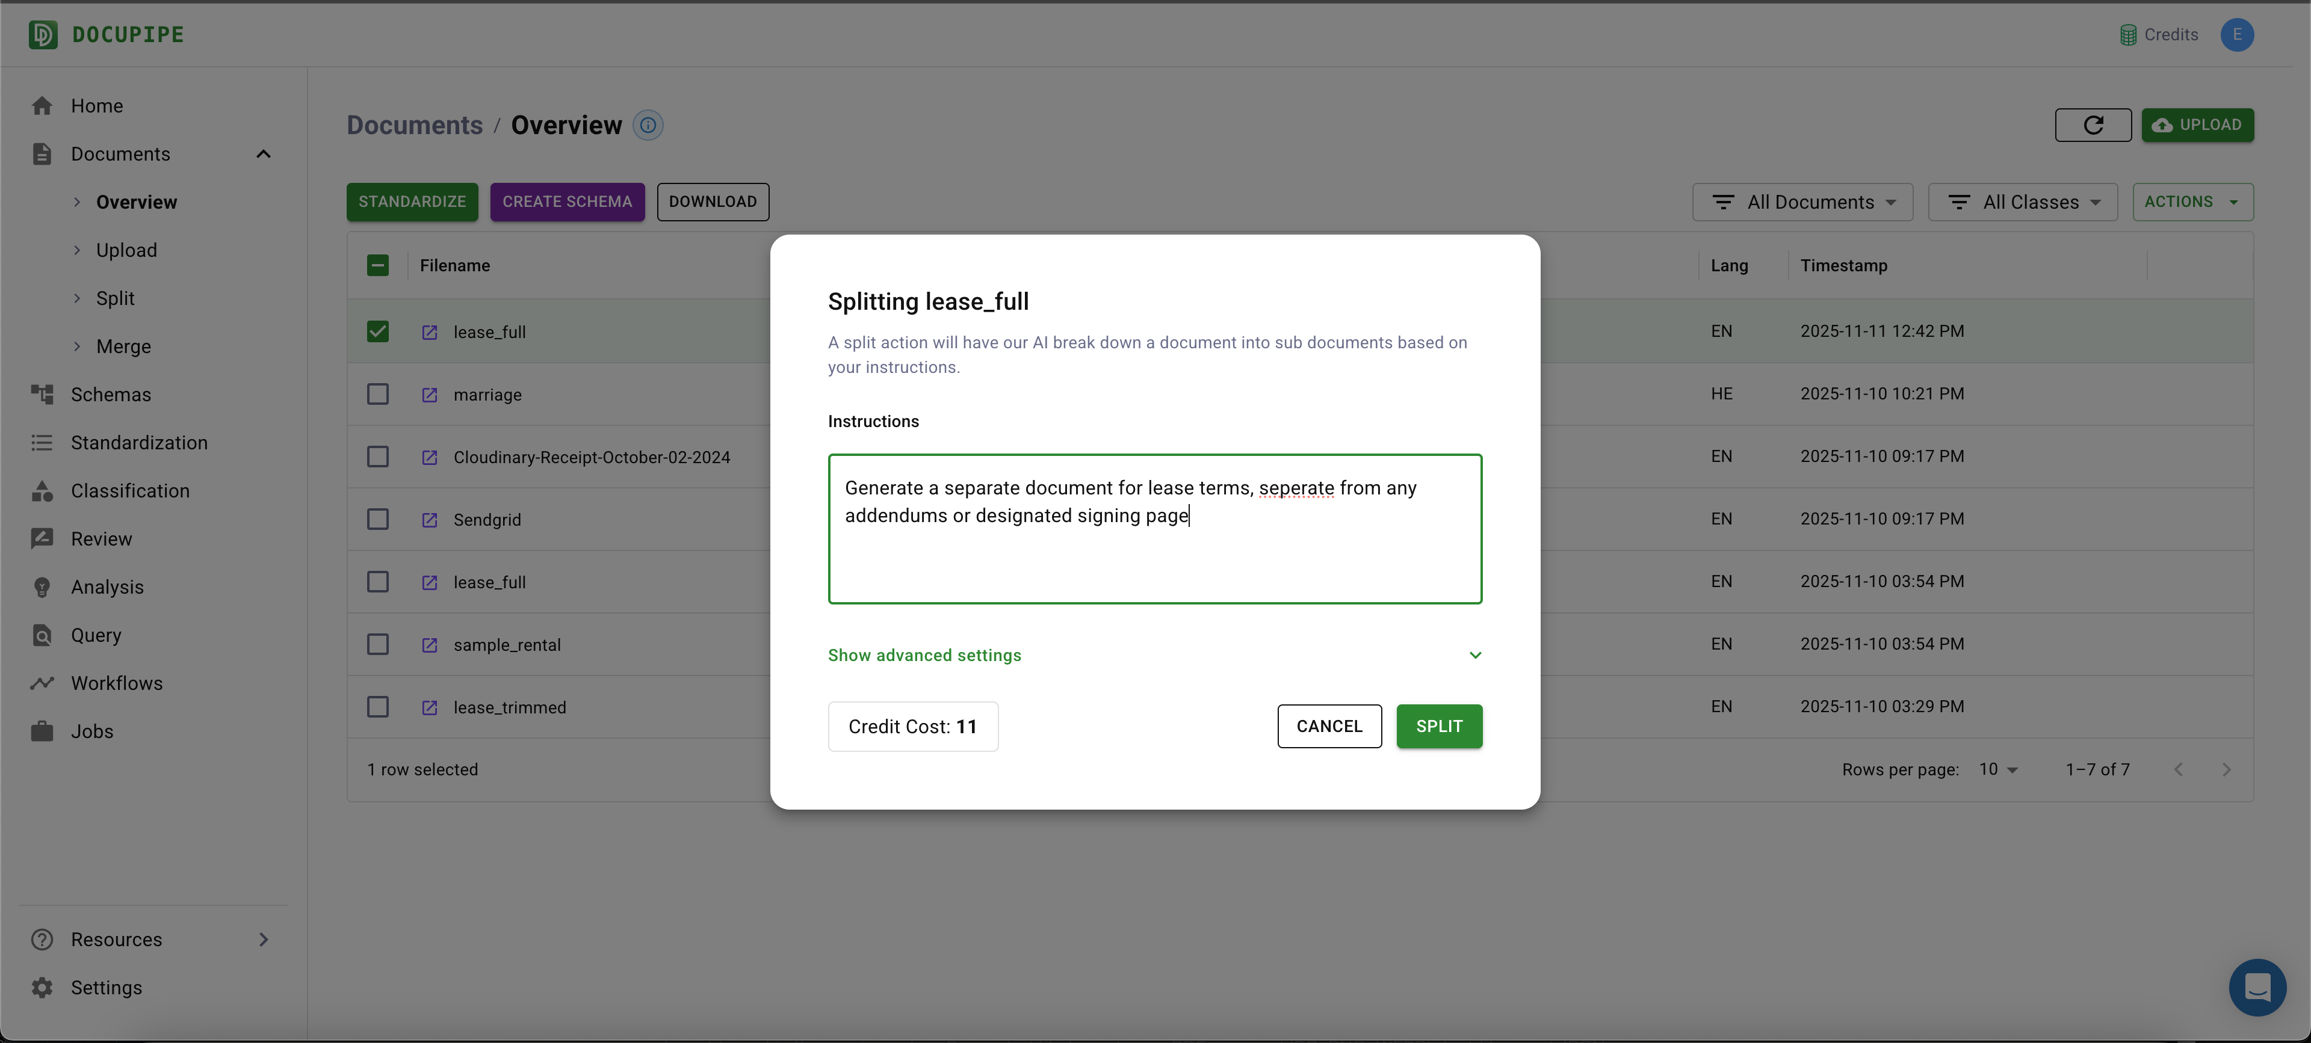
Task: Click the Schemas sidebar icon
Action: tap(42, 395)
